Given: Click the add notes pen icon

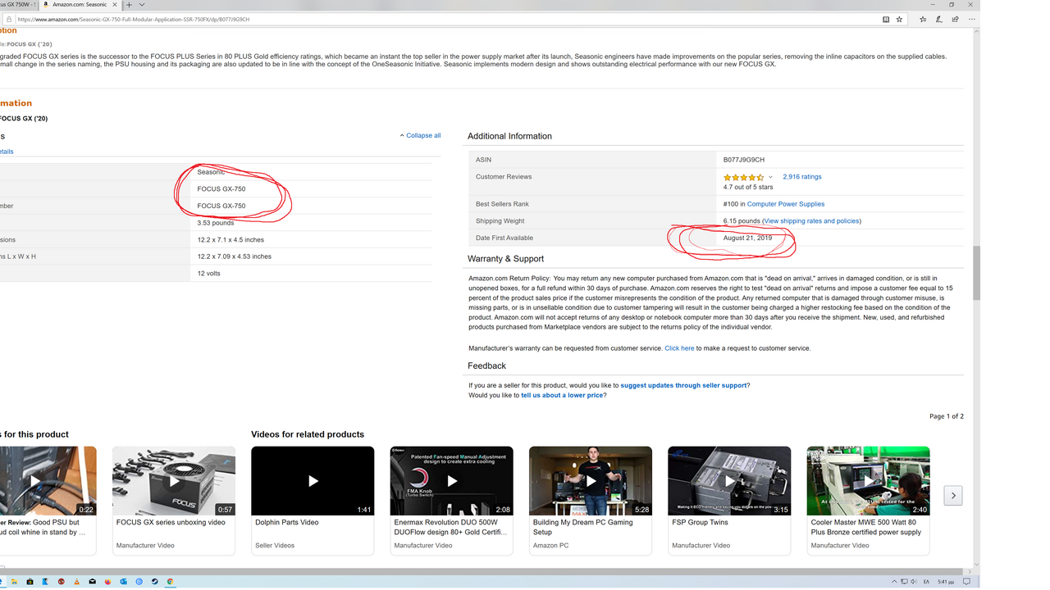Looking at the screenshot, I should (939, 20).
